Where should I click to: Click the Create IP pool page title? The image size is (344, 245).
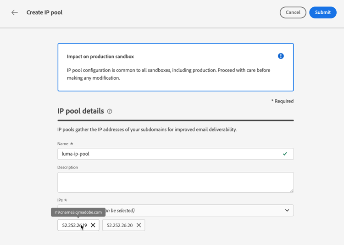coord(44,12)
